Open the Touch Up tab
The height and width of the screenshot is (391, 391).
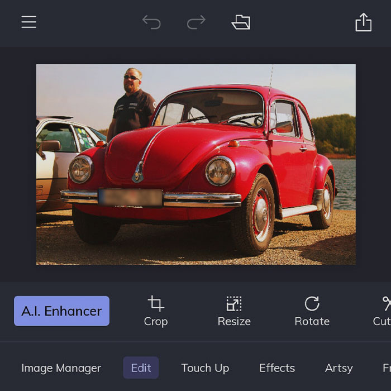(x=205, y=368)
